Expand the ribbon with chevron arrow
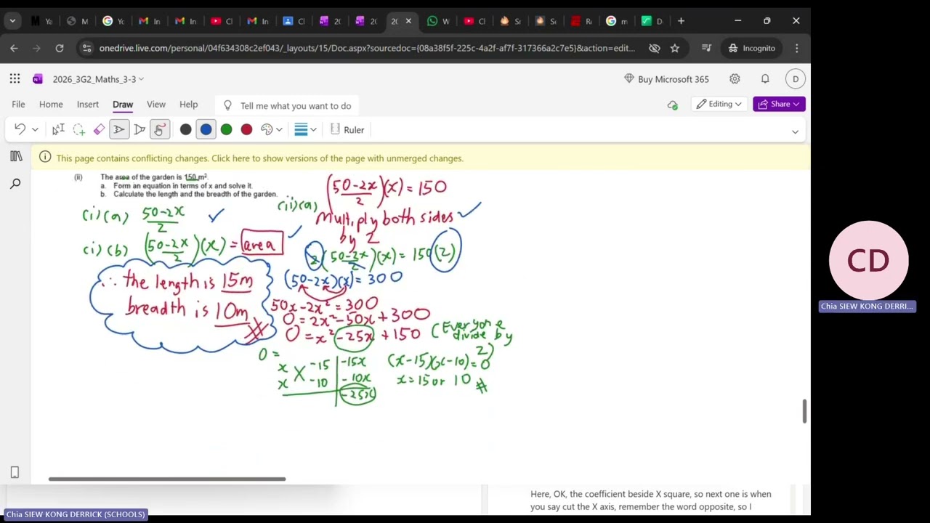Image resolution: width=930 pixels, height=523 pixels. coord(795,131)
